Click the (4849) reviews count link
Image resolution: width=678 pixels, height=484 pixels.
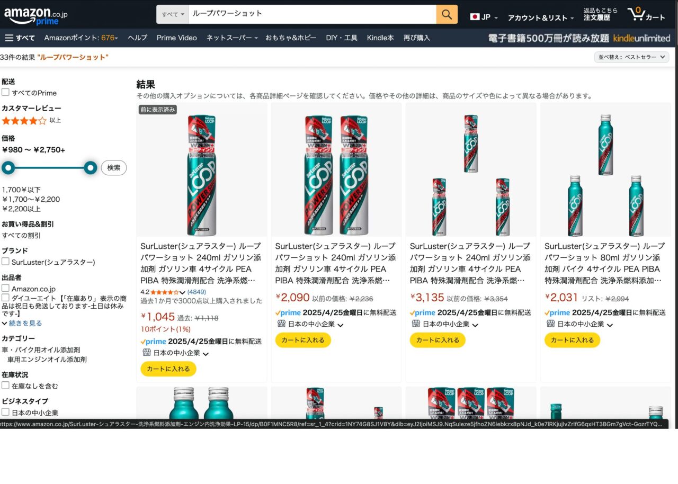pyautogui.click(x=197, y=292)
